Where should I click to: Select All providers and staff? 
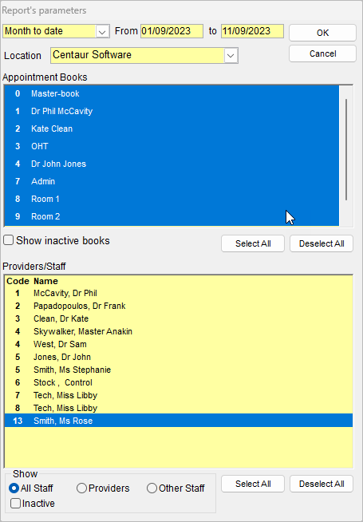pyautogui.click(x=253, y=484)
